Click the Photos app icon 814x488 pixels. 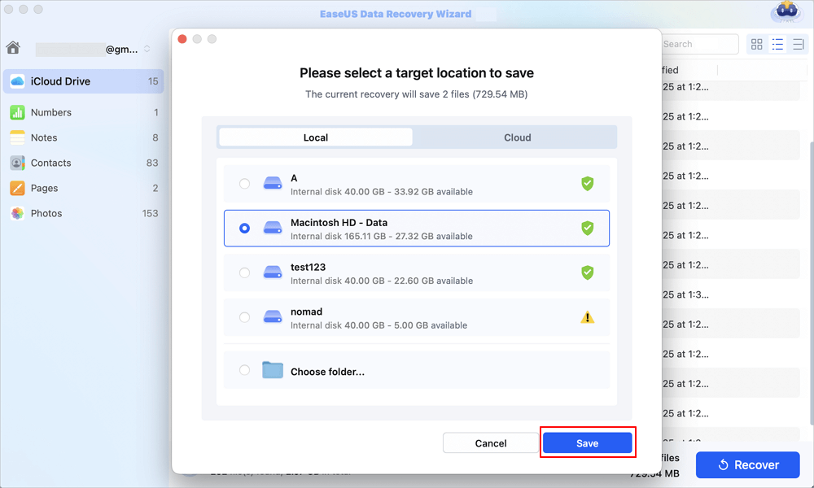pyautogui.click(x=17, y=213)
